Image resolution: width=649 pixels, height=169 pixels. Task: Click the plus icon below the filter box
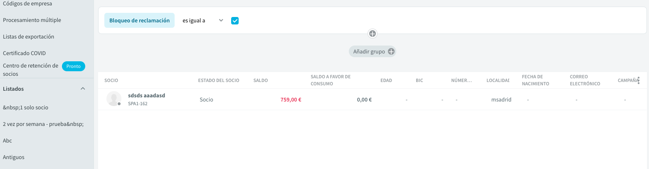click(373, 34)
